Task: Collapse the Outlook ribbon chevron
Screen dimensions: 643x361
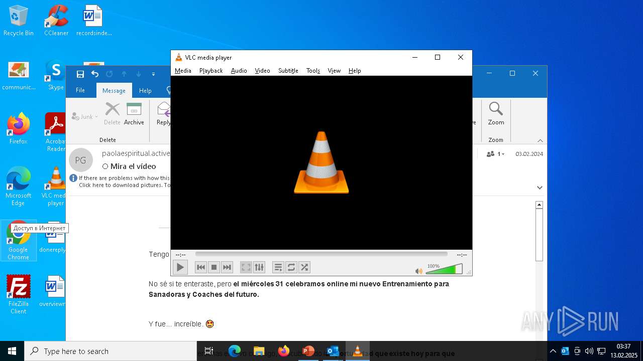Action: pyautogui.click(x=540, y=140)
